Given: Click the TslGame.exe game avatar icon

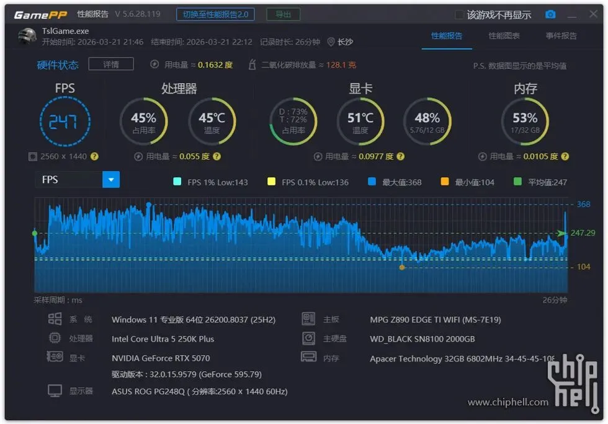Looking at the screenshot, I should 27,37.
